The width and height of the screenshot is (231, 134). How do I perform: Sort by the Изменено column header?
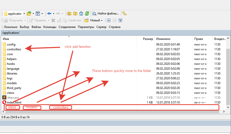pos(163,39)
